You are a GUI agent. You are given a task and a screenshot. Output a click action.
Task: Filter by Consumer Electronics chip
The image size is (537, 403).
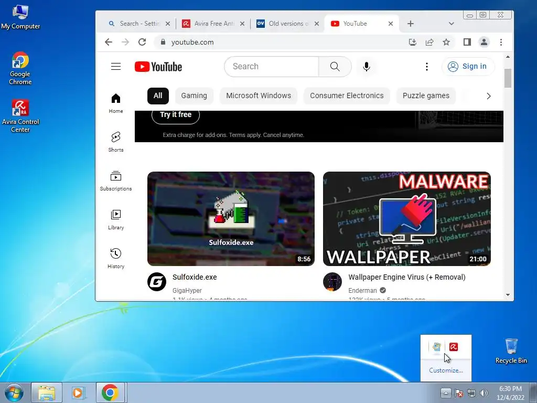tap(347, 96)
